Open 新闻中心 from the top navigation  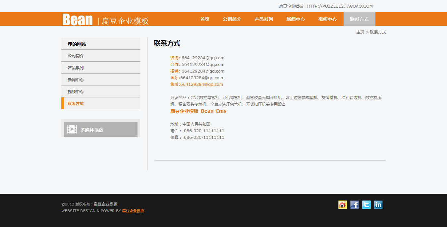[x=296, y=19]
